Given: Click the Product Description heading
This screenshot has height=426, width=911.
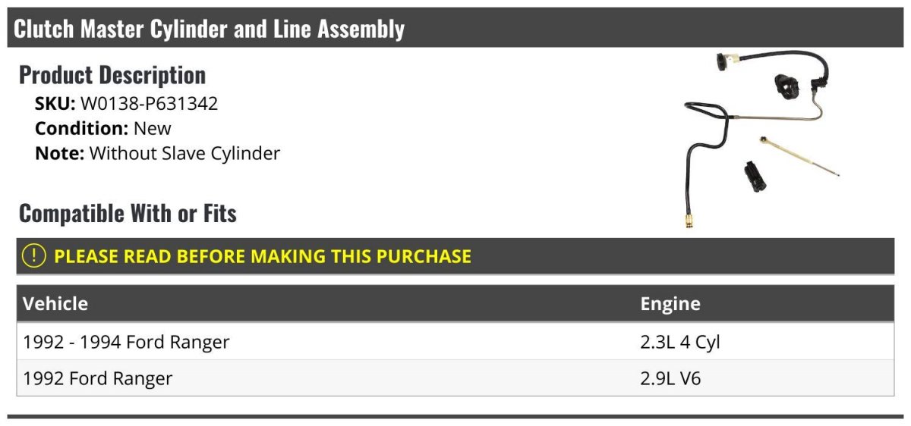Looking at the screenshot, I should pyautogui.click(x=112, y=75).
